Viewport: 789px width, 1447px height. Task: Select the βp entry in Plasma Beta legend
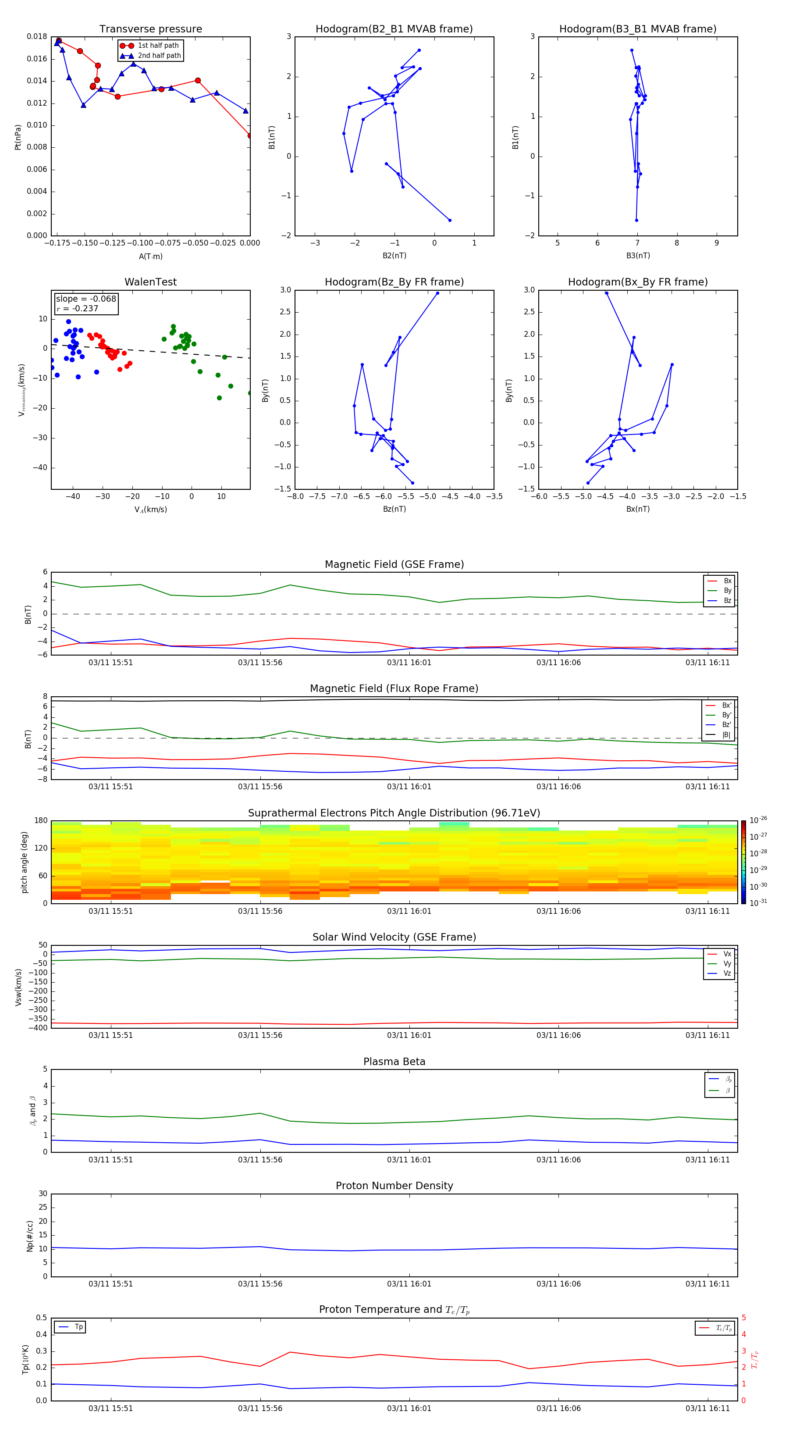[x=720, y=1079]
